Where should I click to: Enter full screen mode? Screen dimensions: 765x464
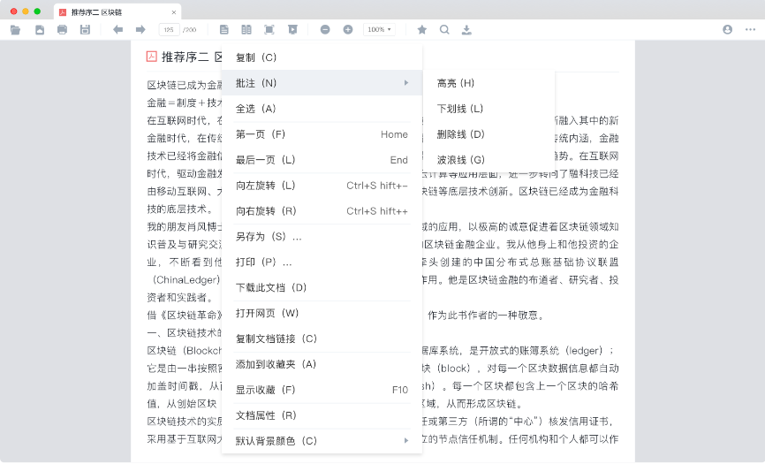click(269, 30)
